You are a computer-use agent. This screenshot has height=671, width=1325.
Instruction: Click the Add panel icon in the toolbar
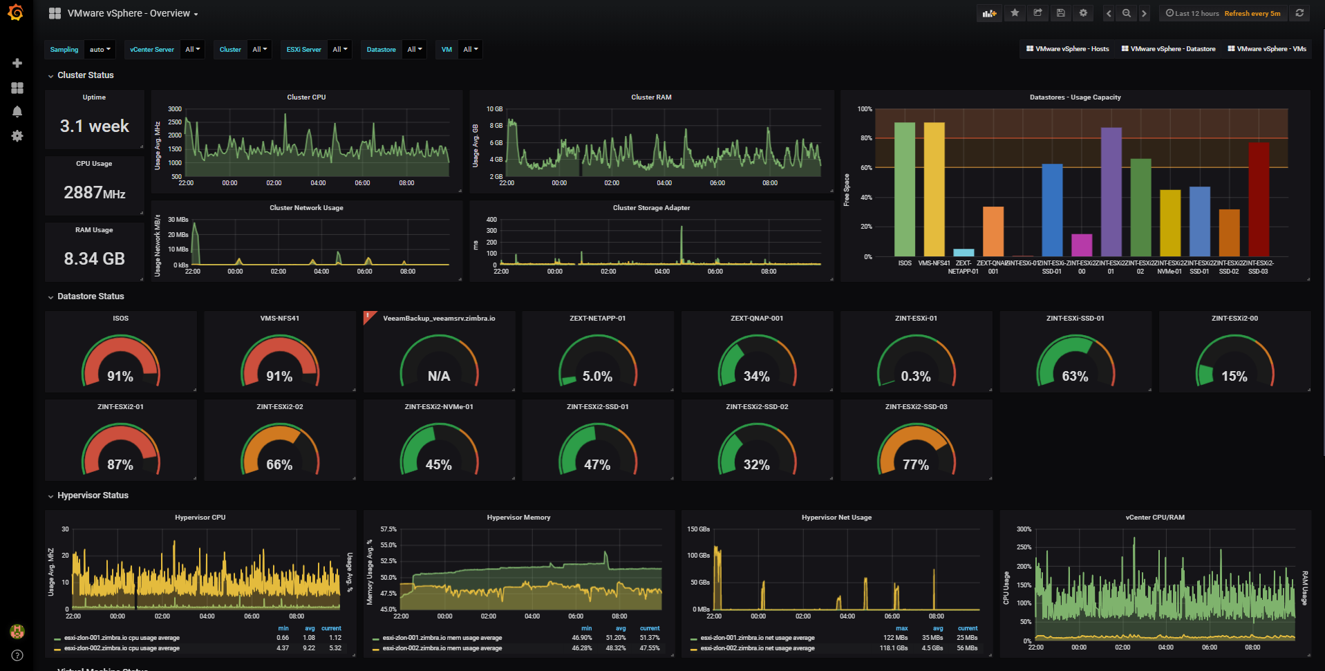pos(988,12)
